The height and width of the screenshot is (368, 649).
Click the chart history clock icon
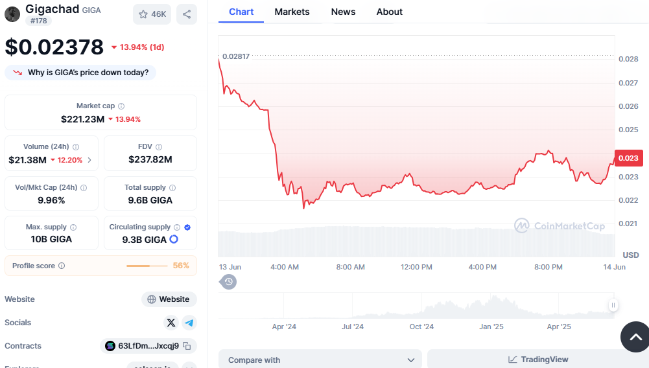tap(228, 282)
